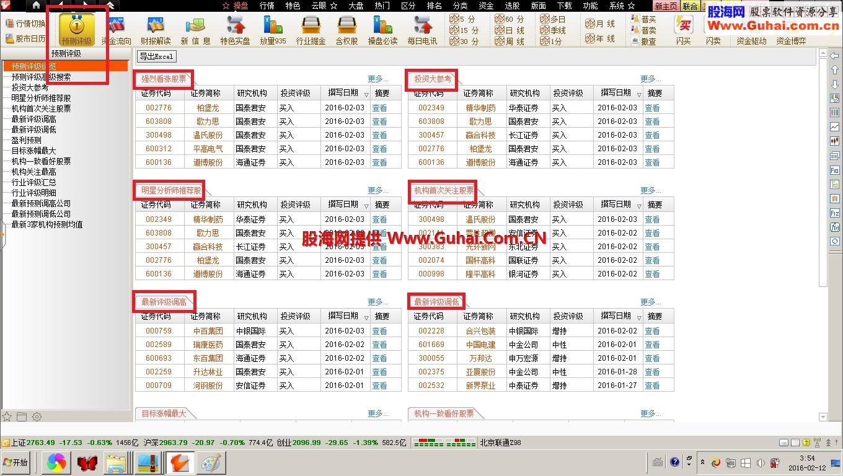843x476 pixels.
Task: Open the 特色实盘 toolbar icon
Action: pos(235,29)
